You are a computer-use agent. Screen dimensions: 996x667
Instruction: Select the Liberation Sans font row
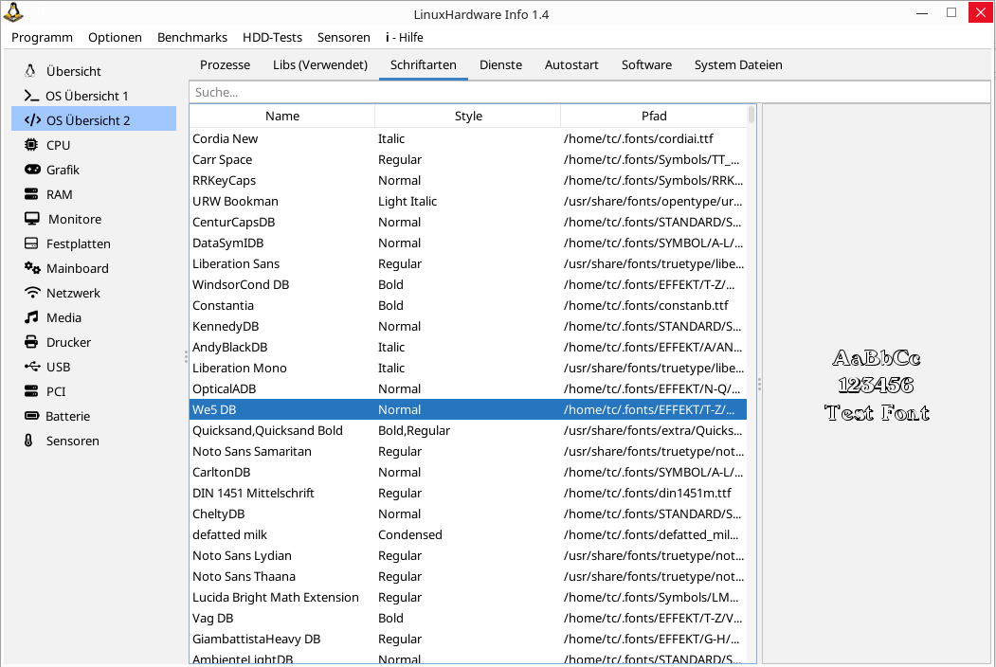[x=468, y=263]
